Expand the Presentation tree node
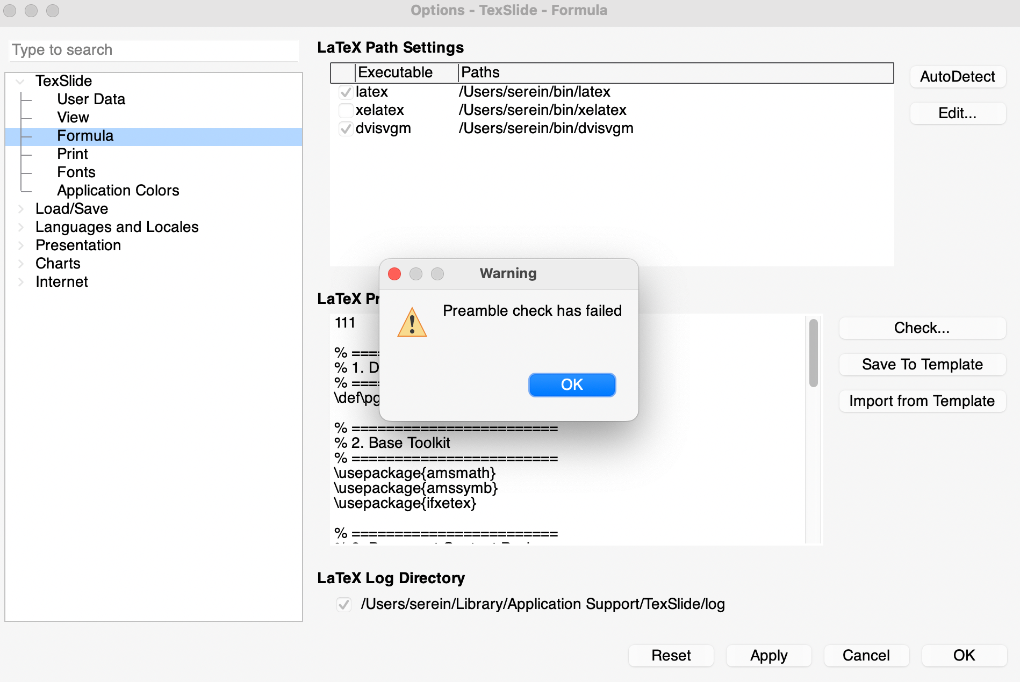 click(x=20, y=245)
